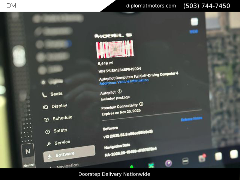
Task: Tap the dock icon with red notification badge
Action: (x=202, y=158)
